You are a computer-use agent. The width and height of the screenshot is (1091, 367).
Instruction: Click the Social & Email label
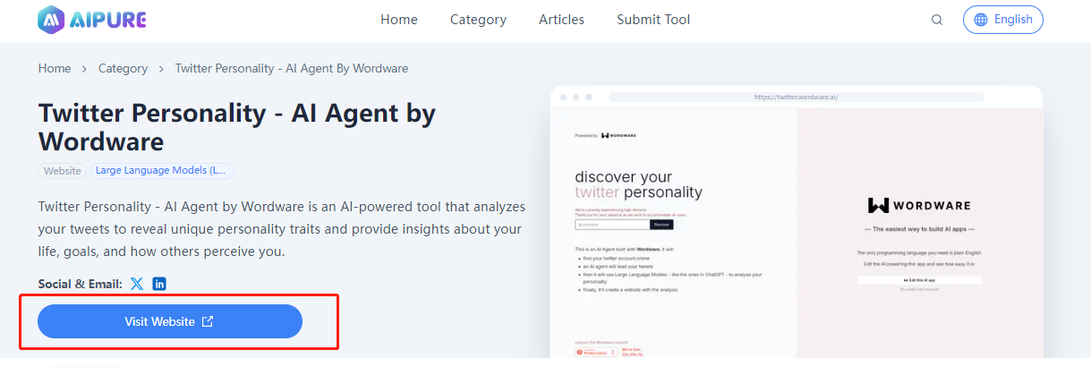pyautogui.click(x=81, y=284)
